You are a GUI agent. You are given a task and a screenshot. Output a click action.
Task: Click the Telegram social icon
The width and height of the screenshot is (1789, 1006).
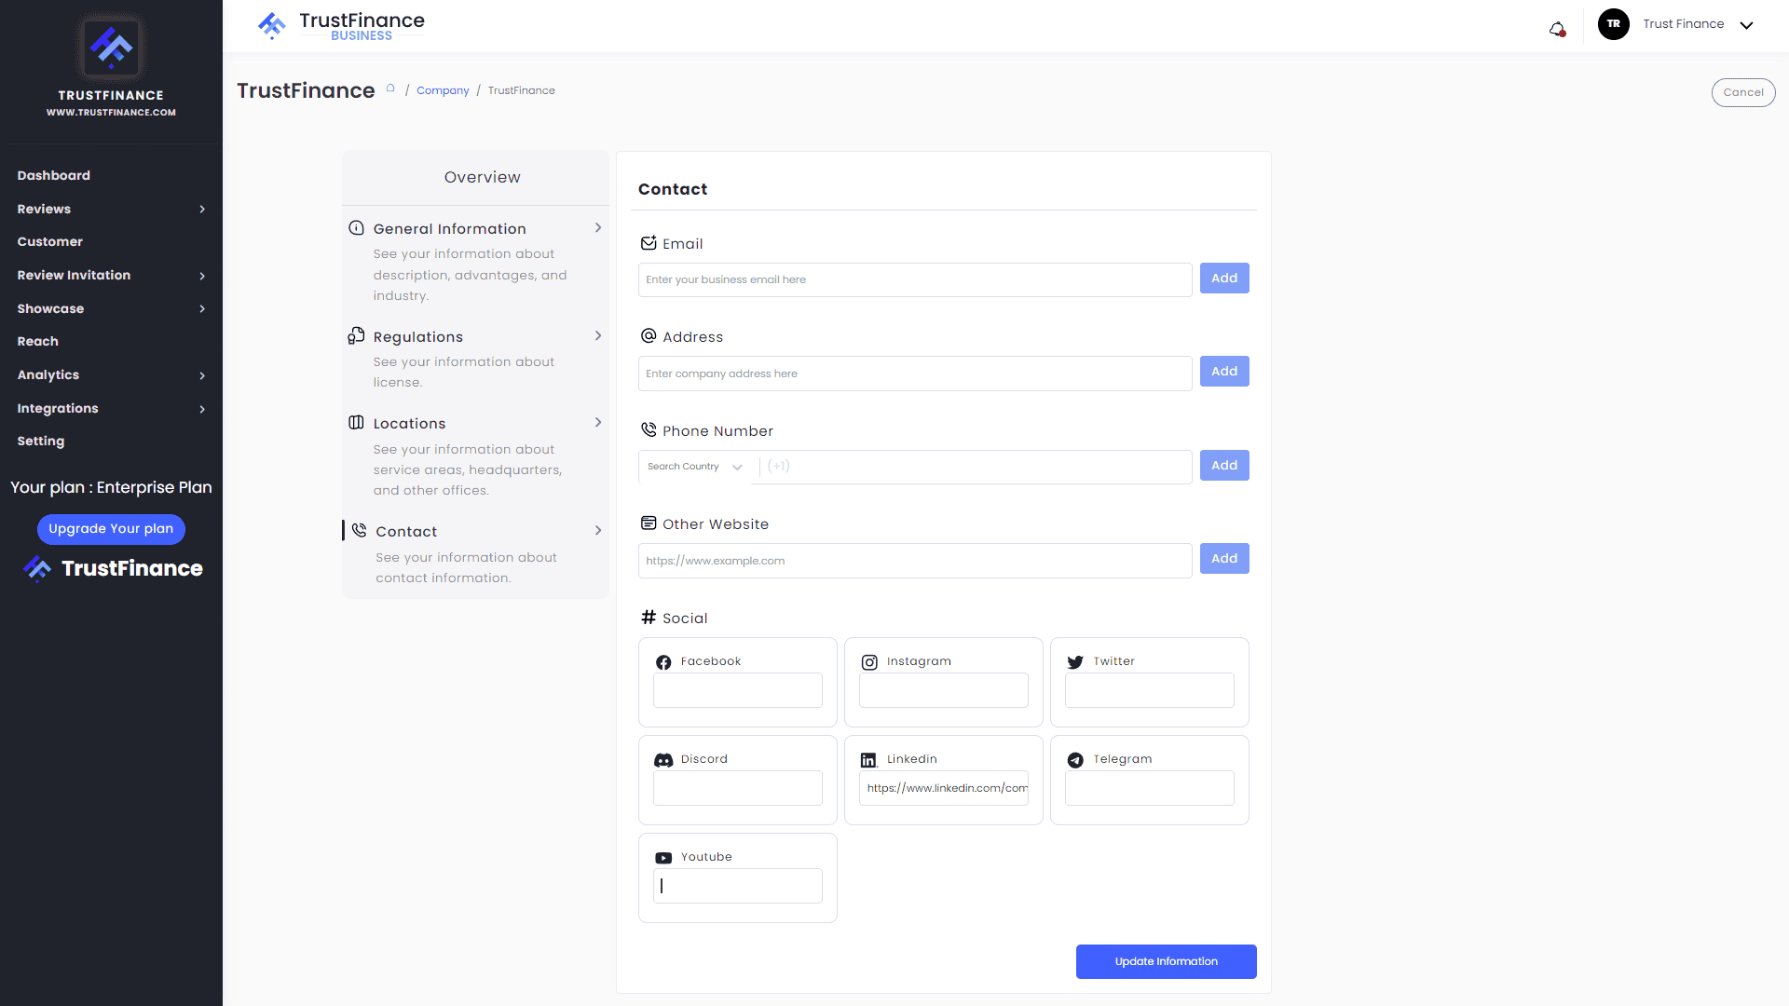(x=1075, y=760)
